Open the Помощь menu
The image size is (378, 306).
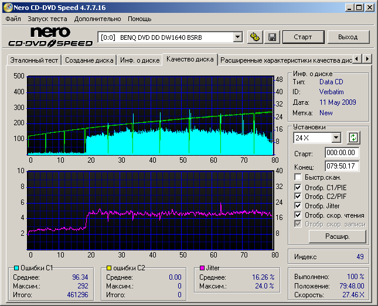(139, 19)
